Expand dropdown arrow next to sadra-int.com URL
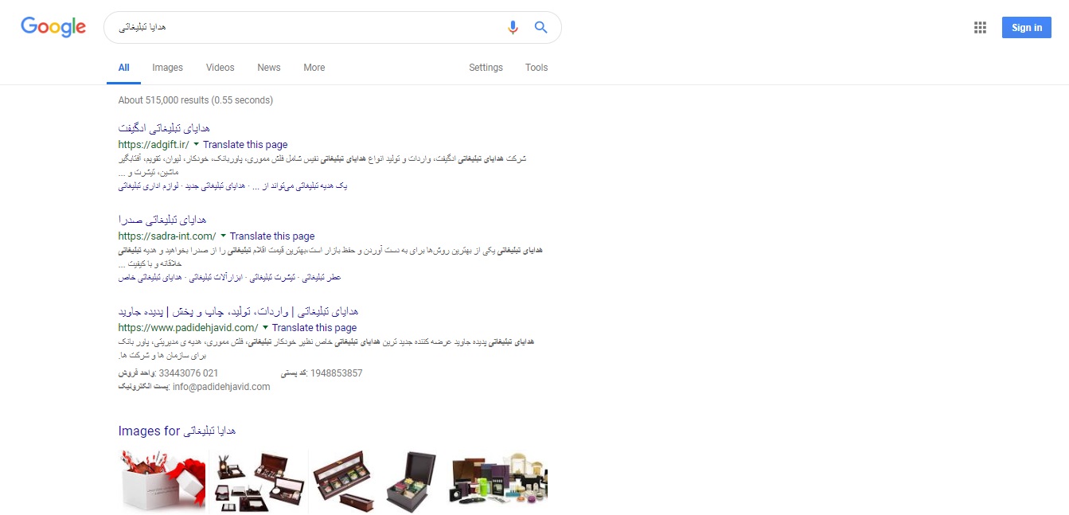 (x=223, y=236)
